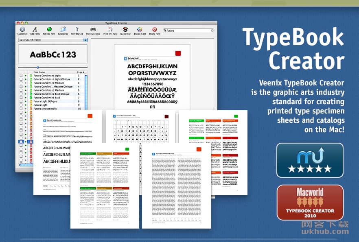This screenshot has height=242, width=359.
Task: Check the box for Futura Condensed Medium, page 3
Action: pyautogui.click(x=21, y=83)
